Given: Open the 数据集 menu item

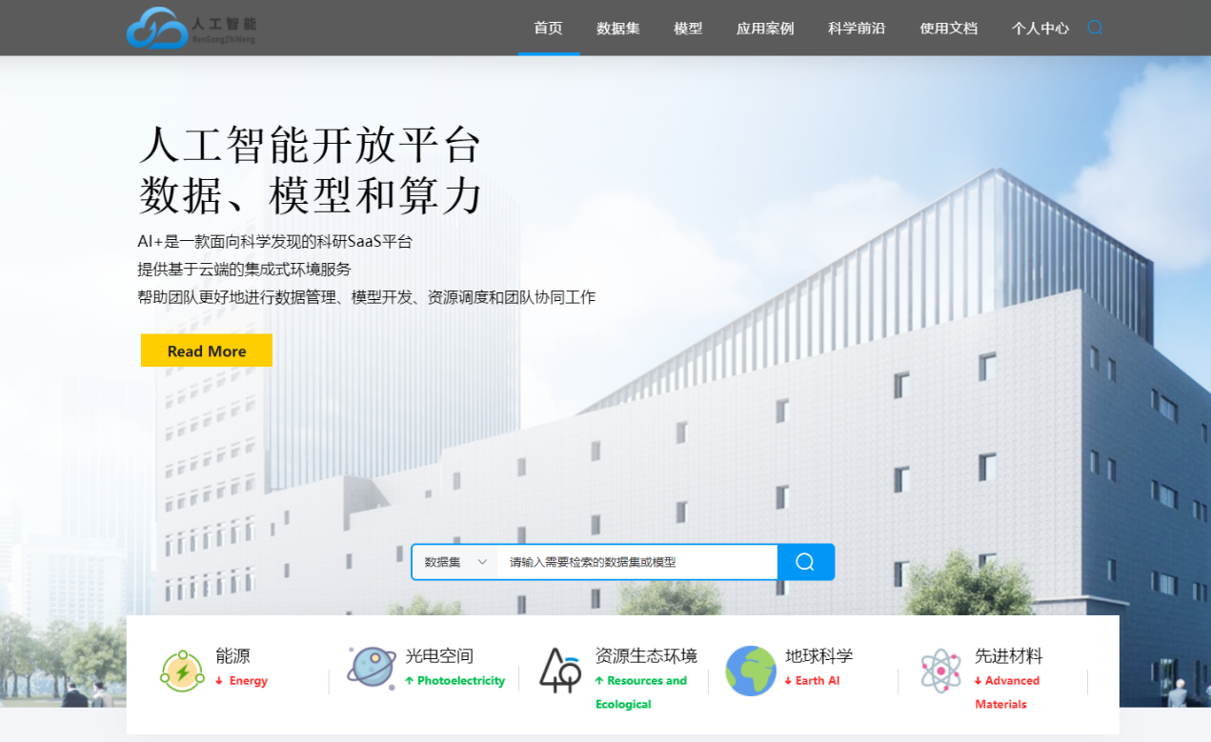Looking at the screenshot, I should 617,28.
